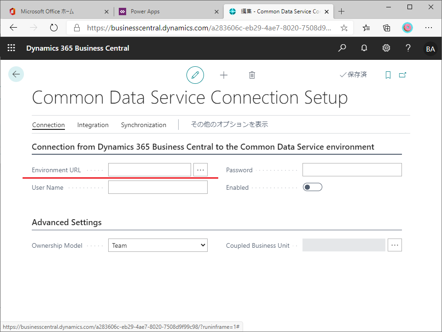Image resolution: width=442 pixels, height=332 pixels.
Task: Click the Environment URL label
Action: click(56, 170)
